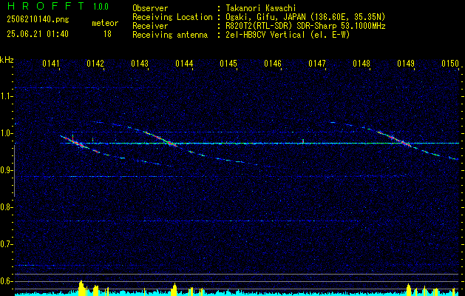Click the Receiver label
The image size is (465, 296).
(150, 26)
